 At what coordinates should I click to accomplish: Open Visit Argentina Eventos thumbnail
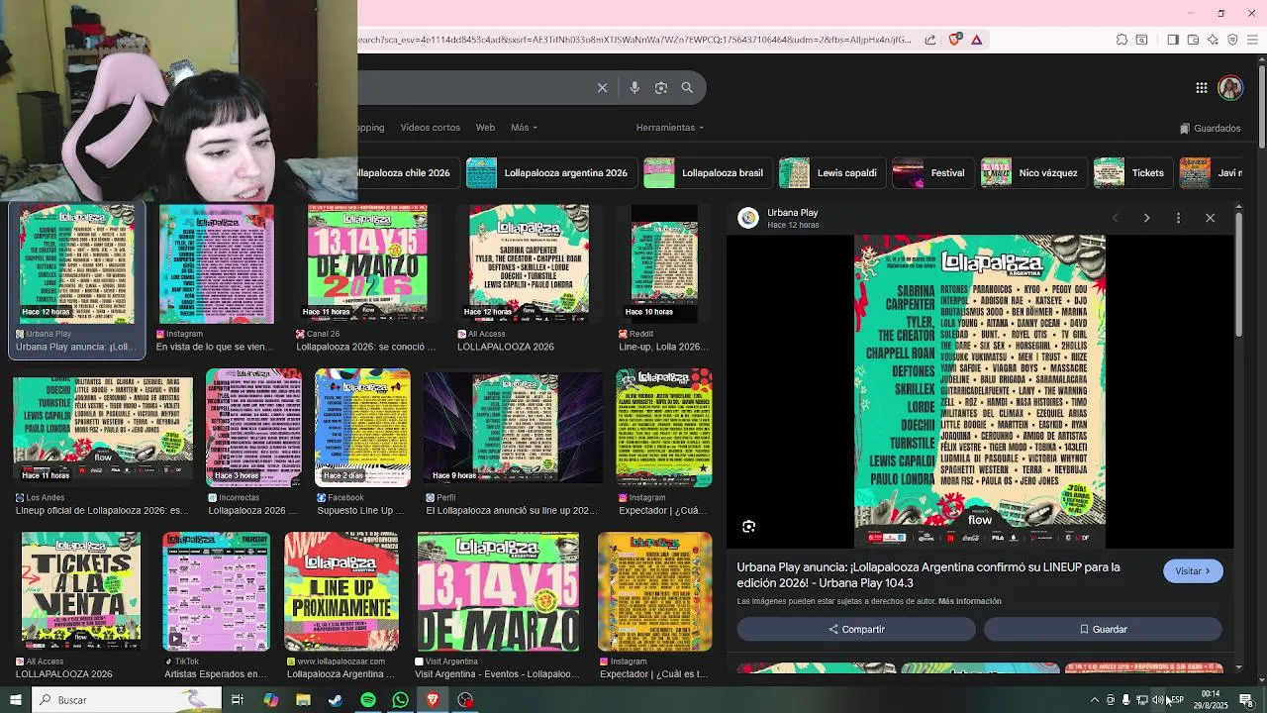tap(498, 591)
